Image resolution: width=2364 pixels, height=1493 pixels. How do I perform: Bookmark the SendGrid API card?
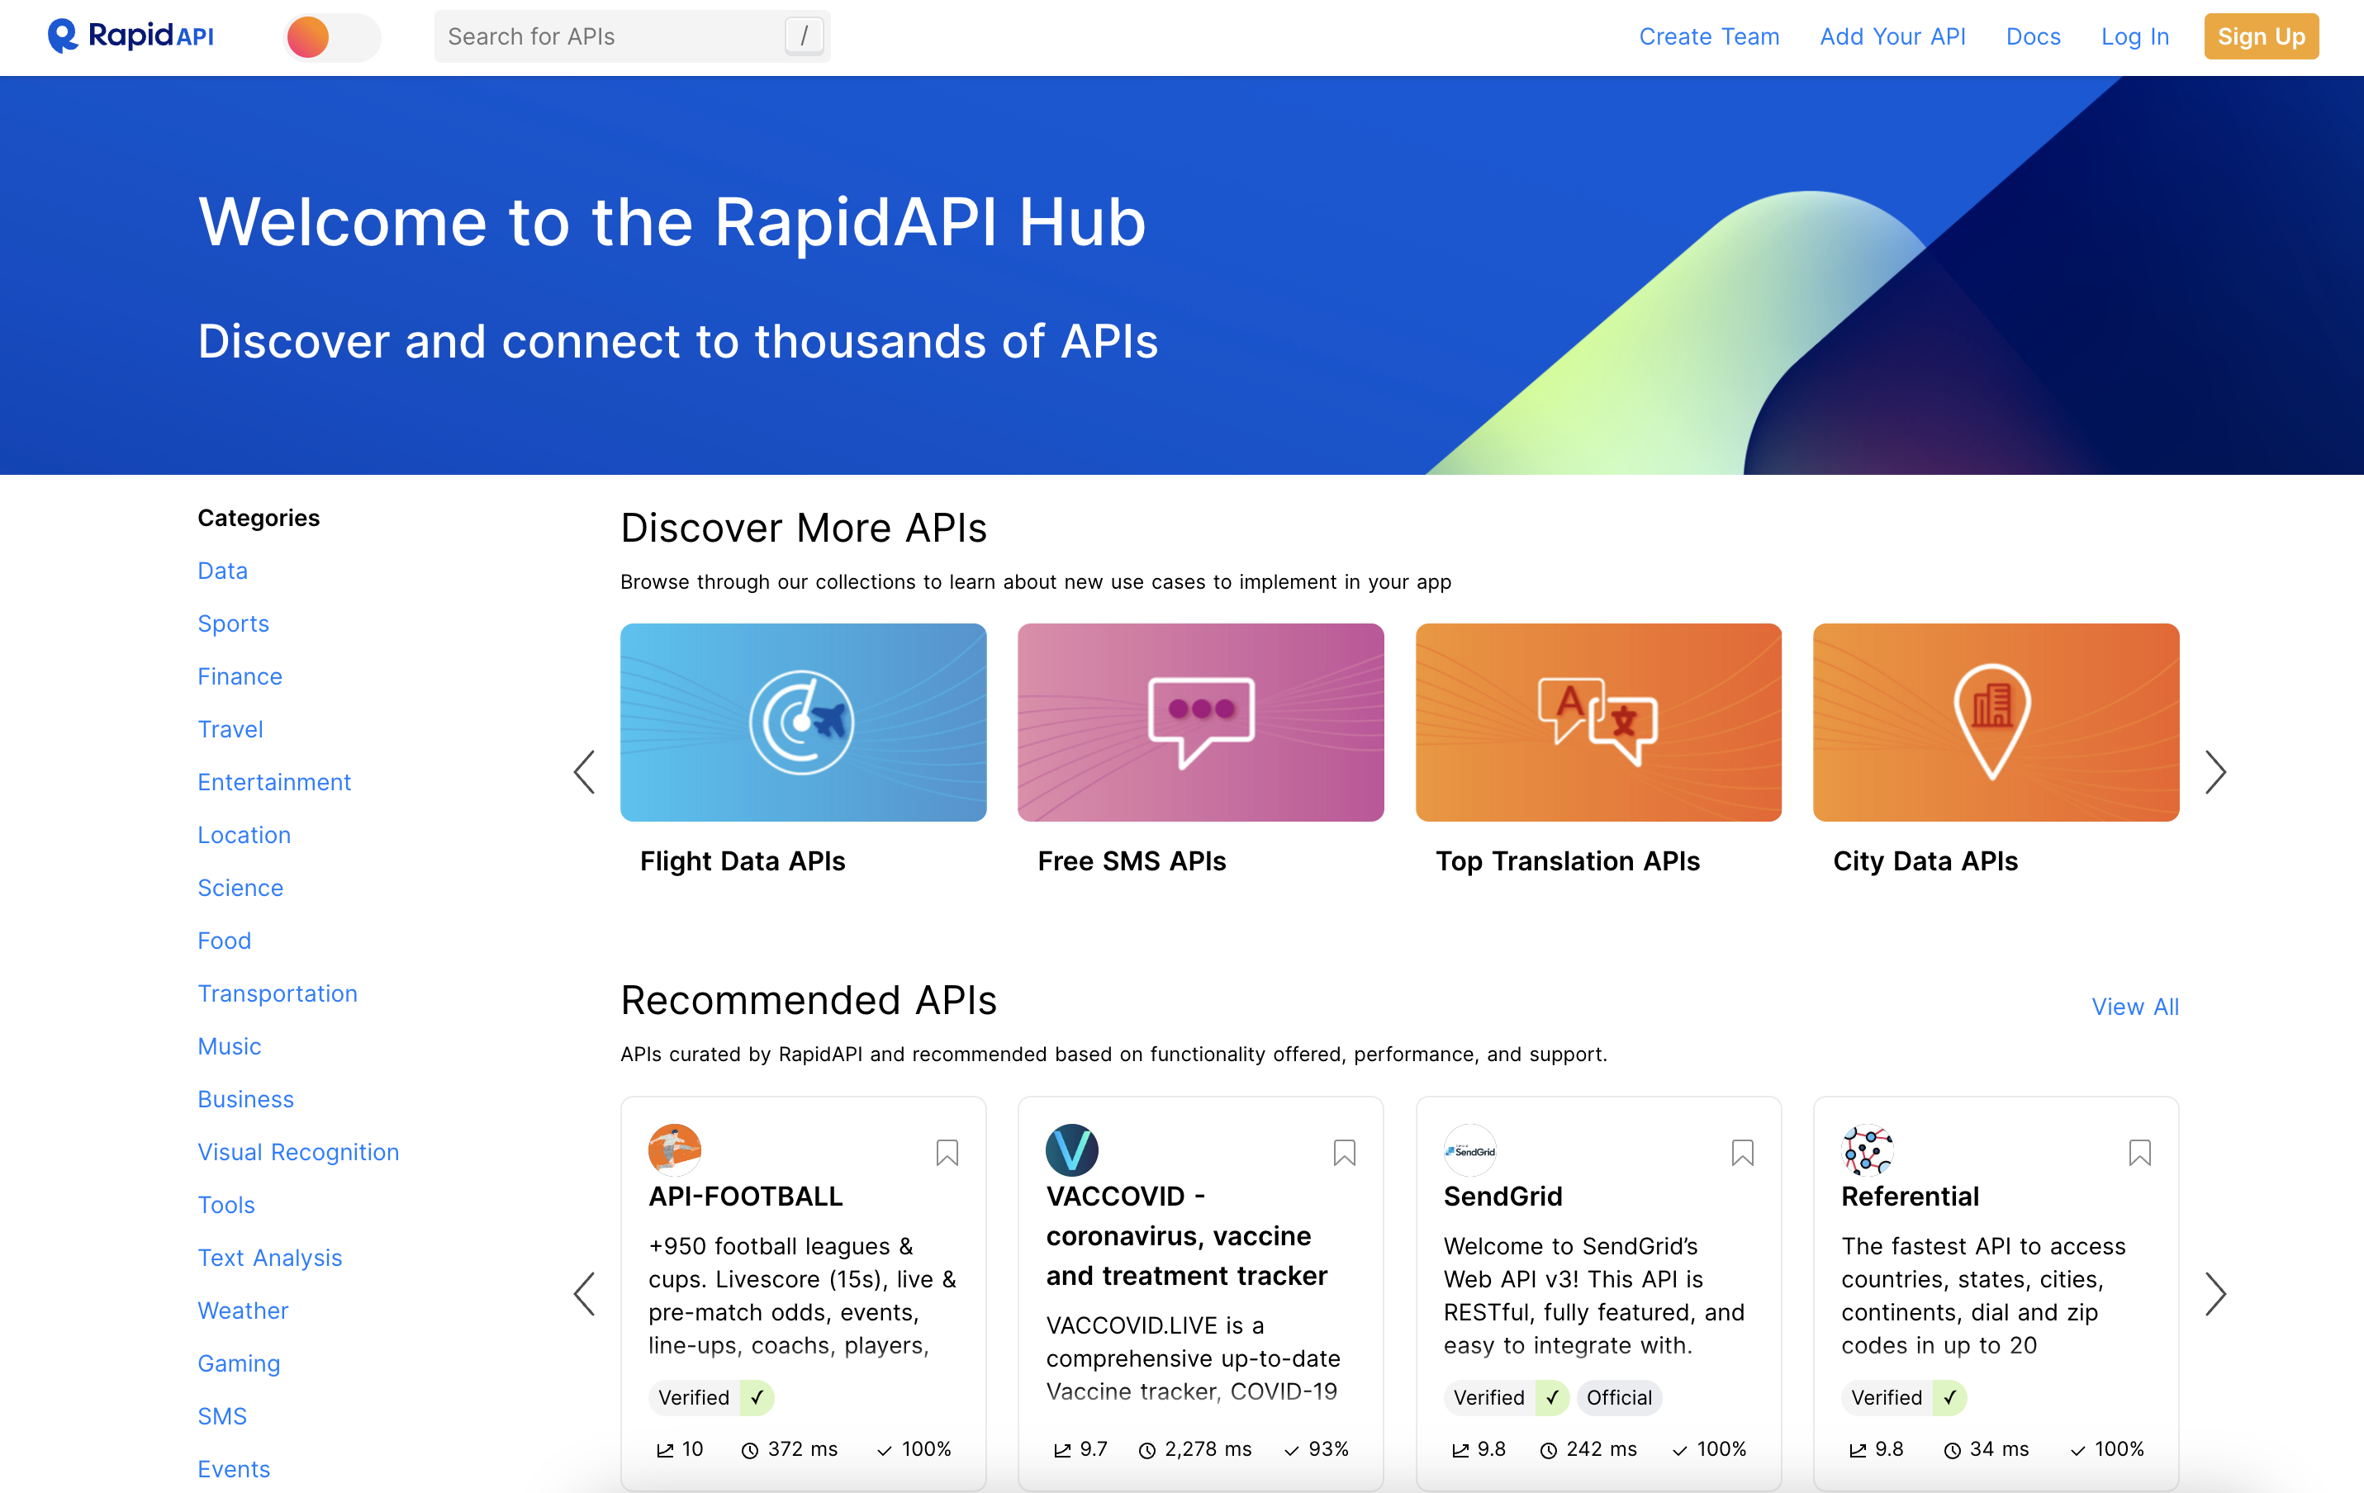[1741, 1153]
